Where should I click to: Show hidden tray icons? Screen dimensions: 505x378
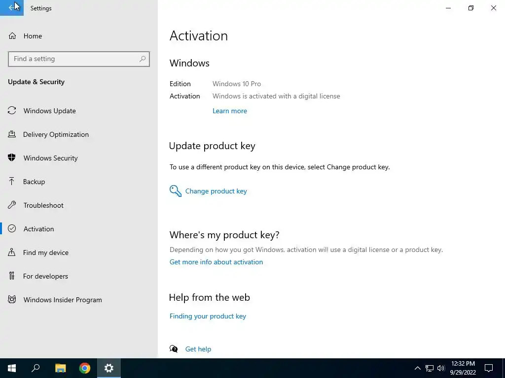click(x=417, y=368)
